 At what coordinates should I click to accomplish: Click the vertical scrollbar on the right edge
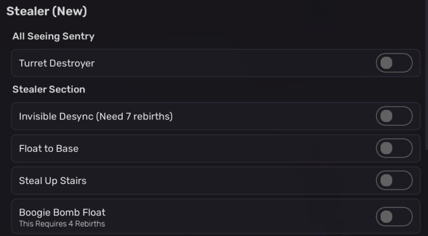(425, 75)
